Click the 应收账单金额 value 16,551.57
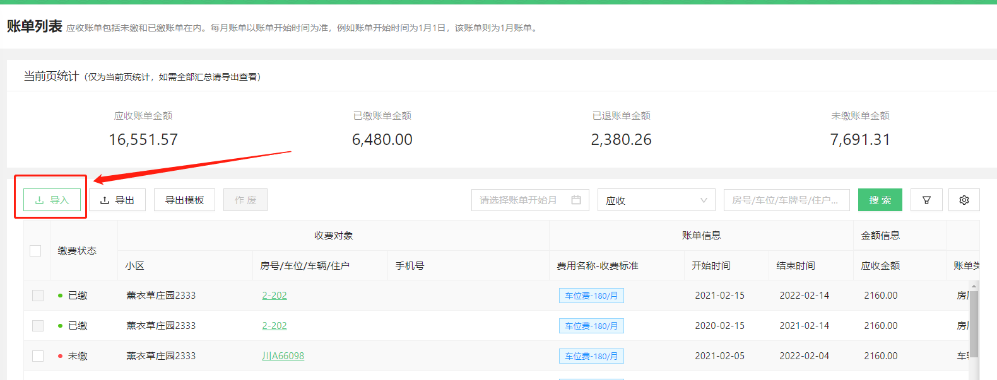This screenshot has height=380, width=997. (143, 139)
